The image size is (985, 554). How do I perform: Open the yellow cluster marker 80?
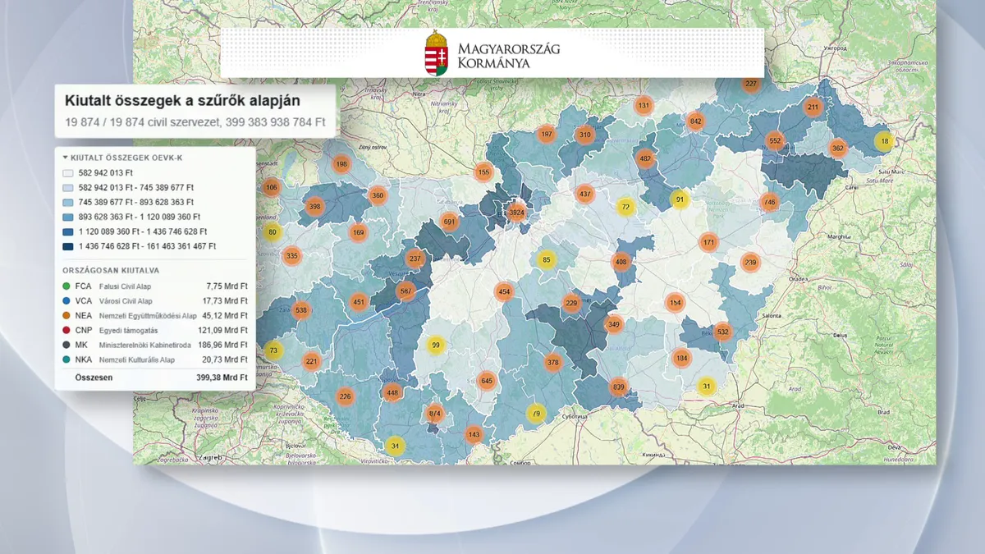point(273,232)
